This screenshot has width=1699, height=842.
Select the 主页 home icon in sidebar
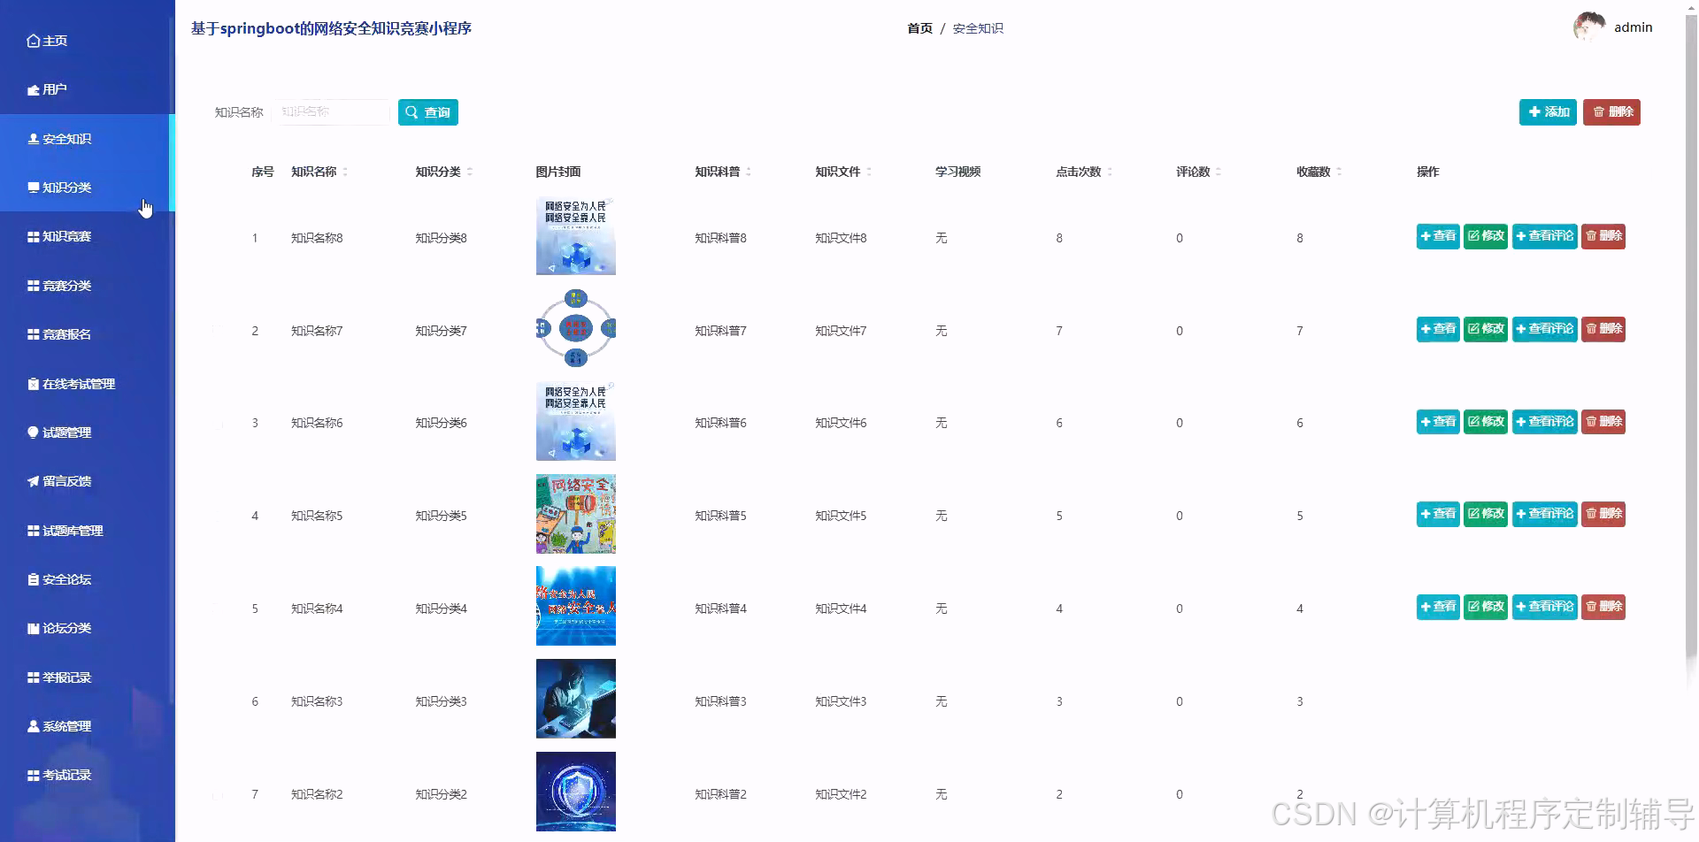pos(34,41)
